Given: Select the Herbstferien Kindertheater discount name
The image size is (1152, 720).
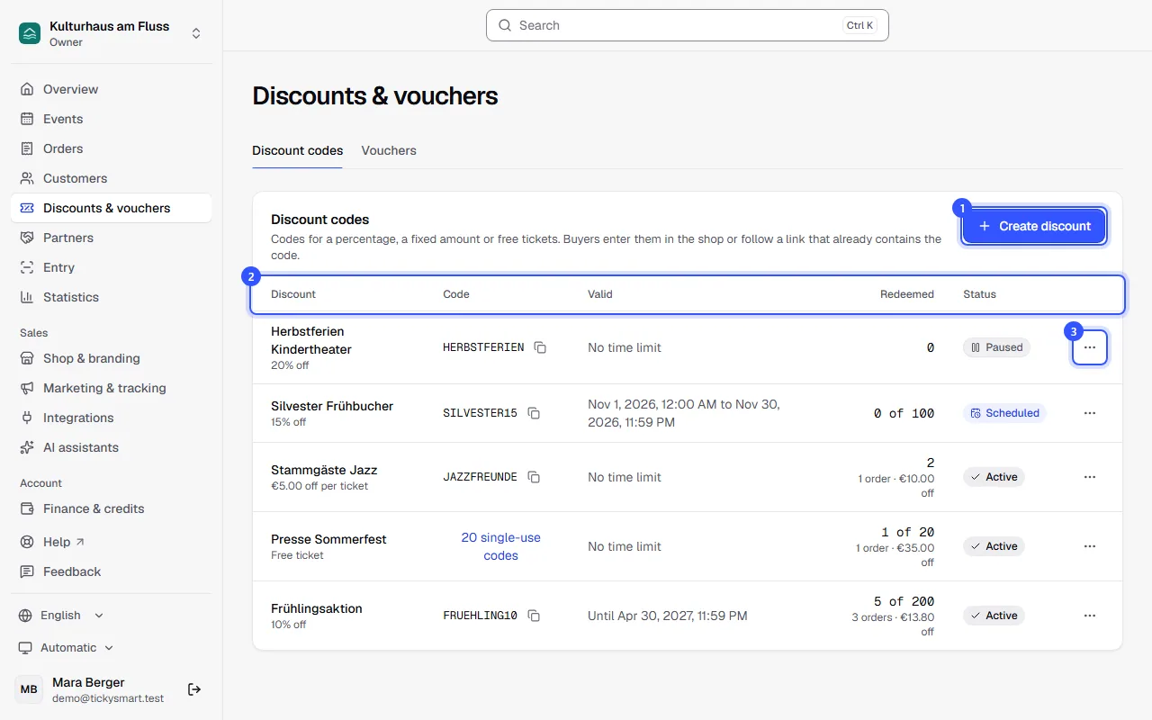Looking at the screenshot, I should pos(311,340).
